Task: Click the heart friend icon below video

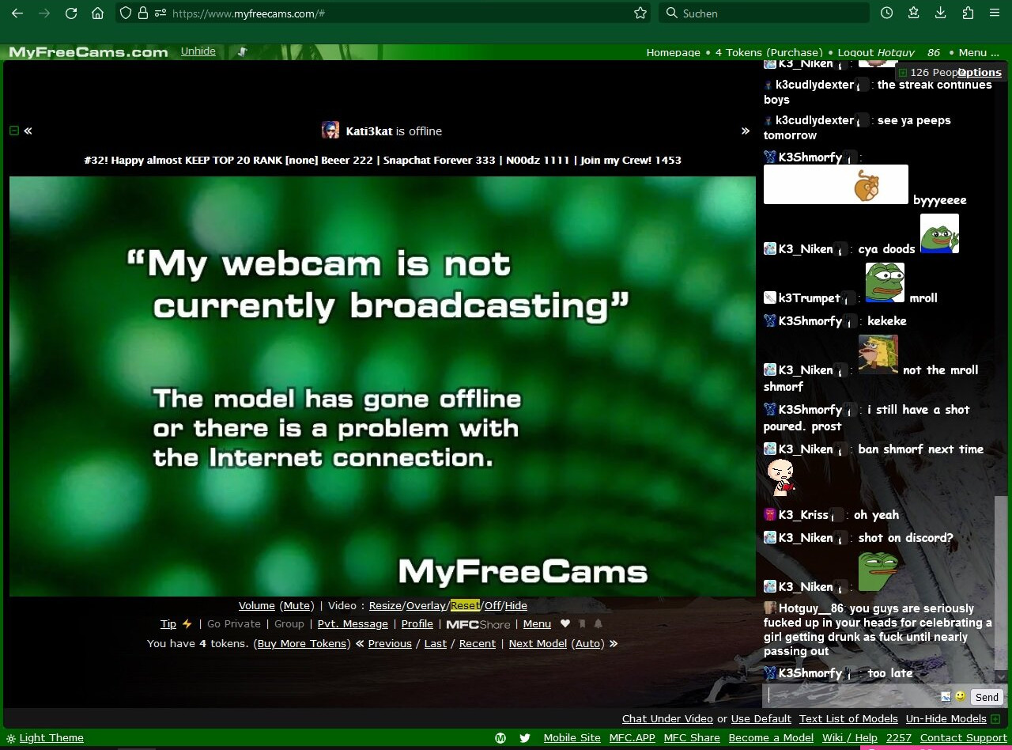Action: pos(565,624)
